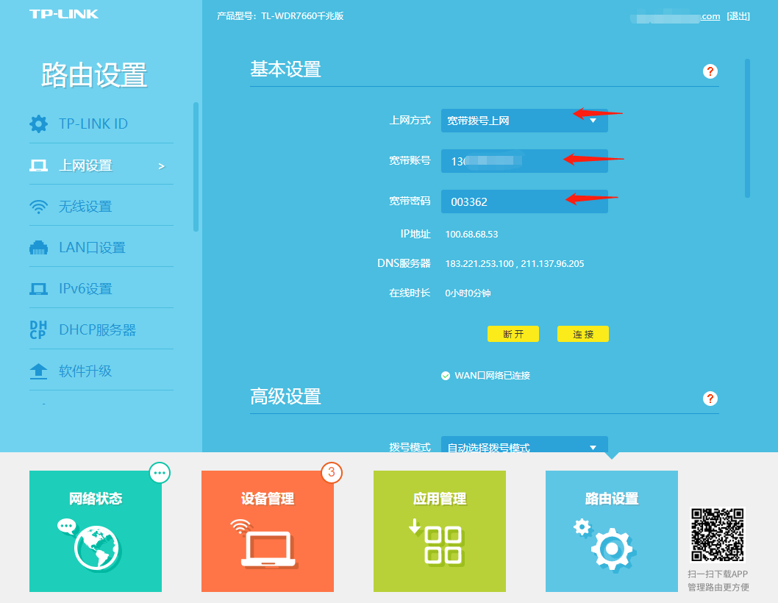Click the DHCP服务器 icon
Screen dimensions: 778x603
pyautogui.click(x=38, y=330)
